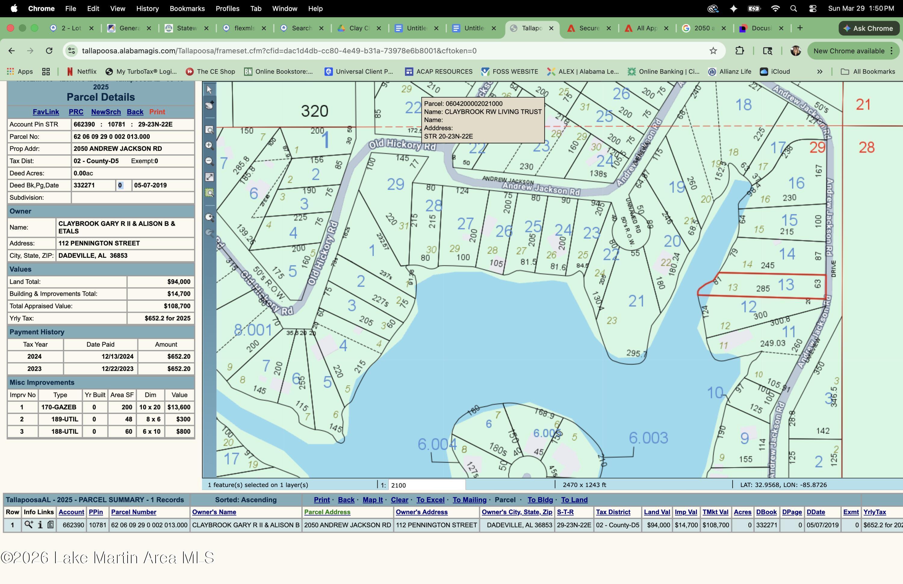Sort by the Owner's Name column header
Screen dimensions: 903x584
(x=214, y=512)
